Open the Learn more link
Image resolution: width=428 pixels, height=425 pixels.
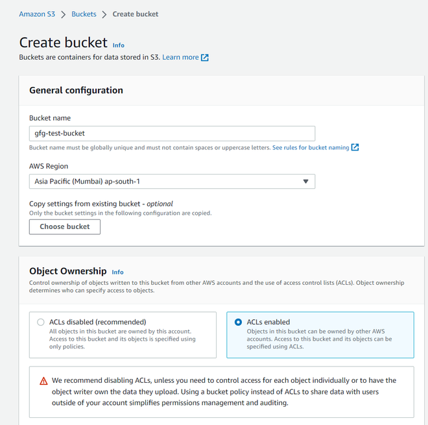pyautogui.click(x=180, y=57)
